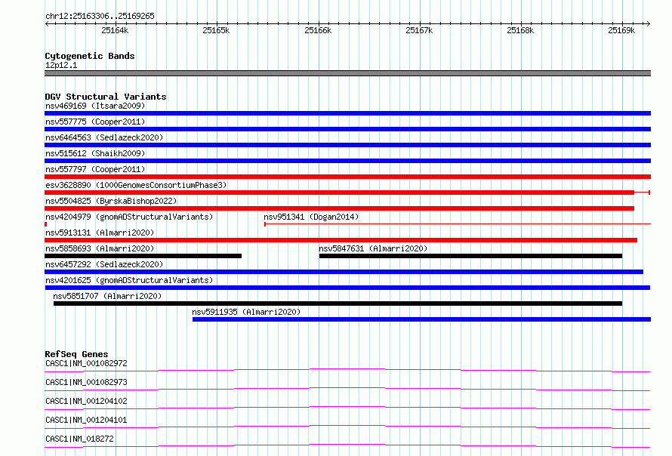The height and width of the screenshot is (456, 672).
Task: Select the CASC1|NM_001082973 transcript line
Action: tap(347, 389)
